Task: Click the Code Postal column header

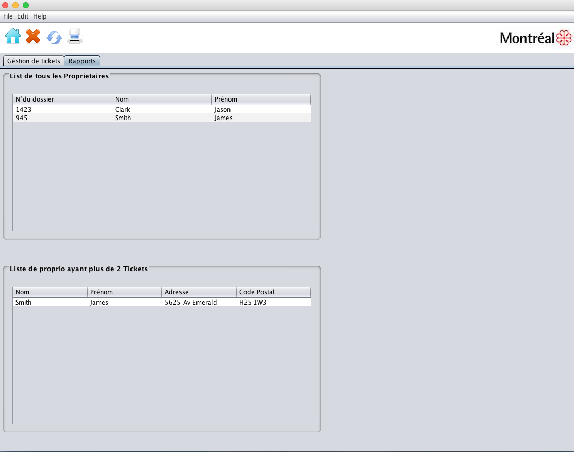Action: pyautogui.click(x=273, y=292)
